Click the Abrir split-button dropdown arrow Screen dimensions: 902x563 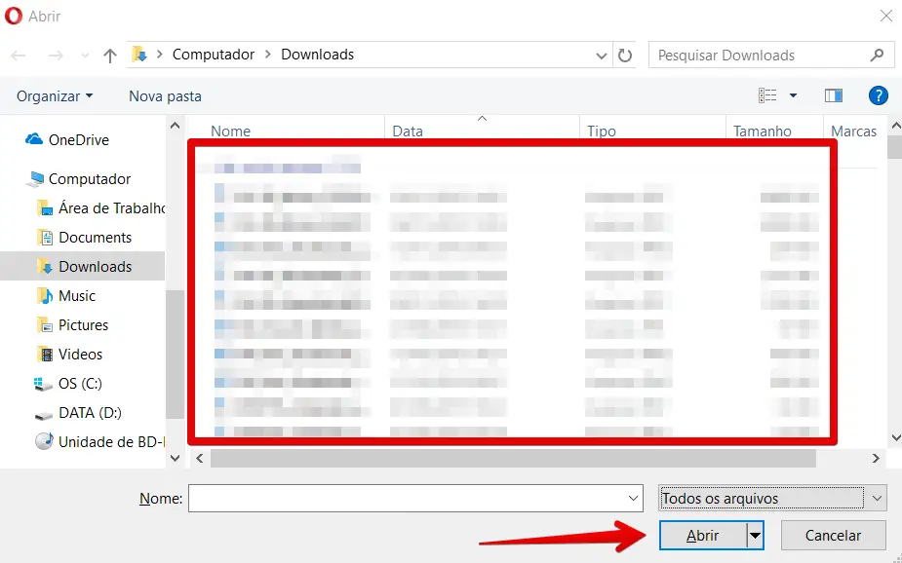point(754,536)
